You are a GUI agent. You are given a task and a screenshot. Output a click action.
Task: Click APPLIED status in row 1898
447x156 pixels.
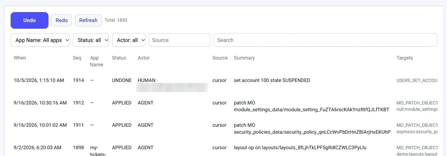[122, 147]
